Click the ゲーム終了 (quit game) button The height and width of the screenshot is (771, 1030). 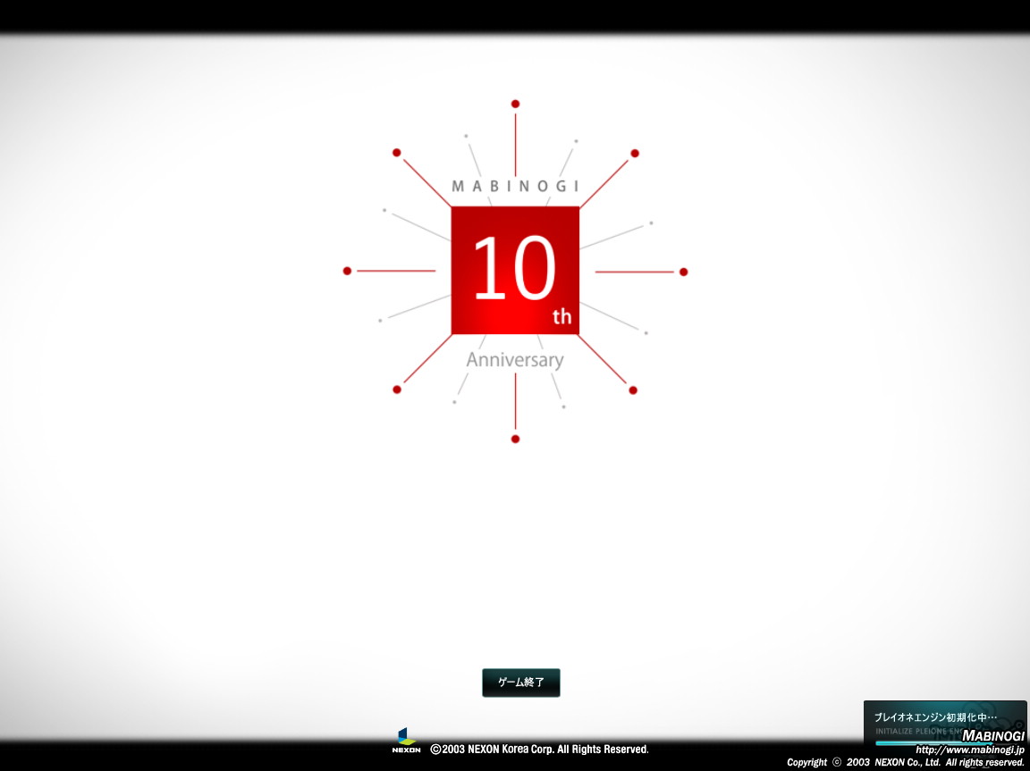coord(521,683)
